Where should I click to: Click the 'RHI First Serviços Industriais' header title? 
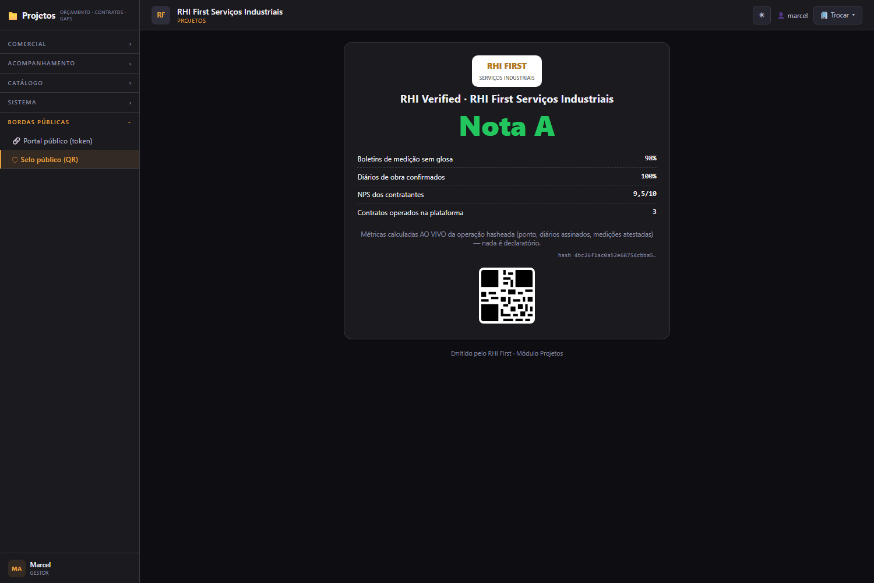click(x=230, y=12)
